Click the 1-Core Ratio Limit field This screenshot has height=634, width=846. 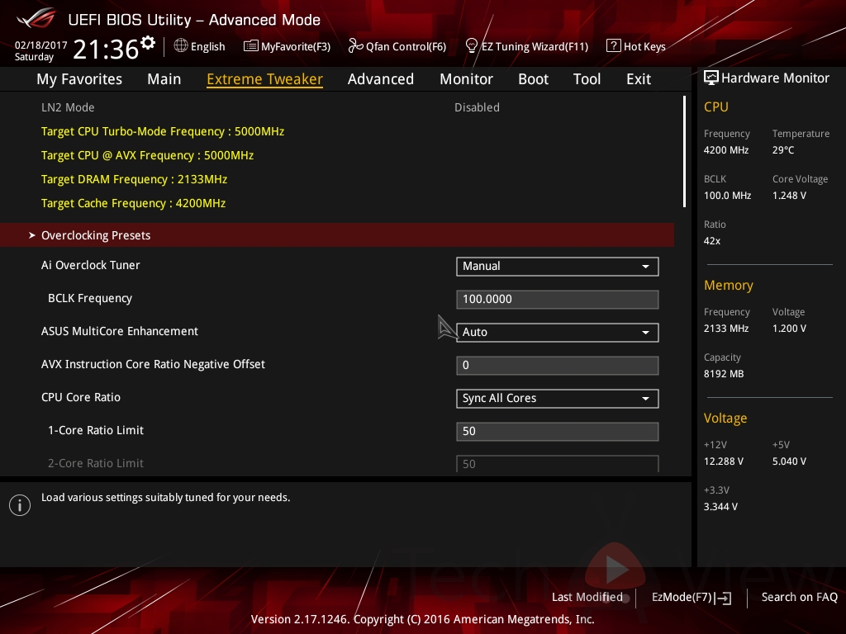(558, 431)
